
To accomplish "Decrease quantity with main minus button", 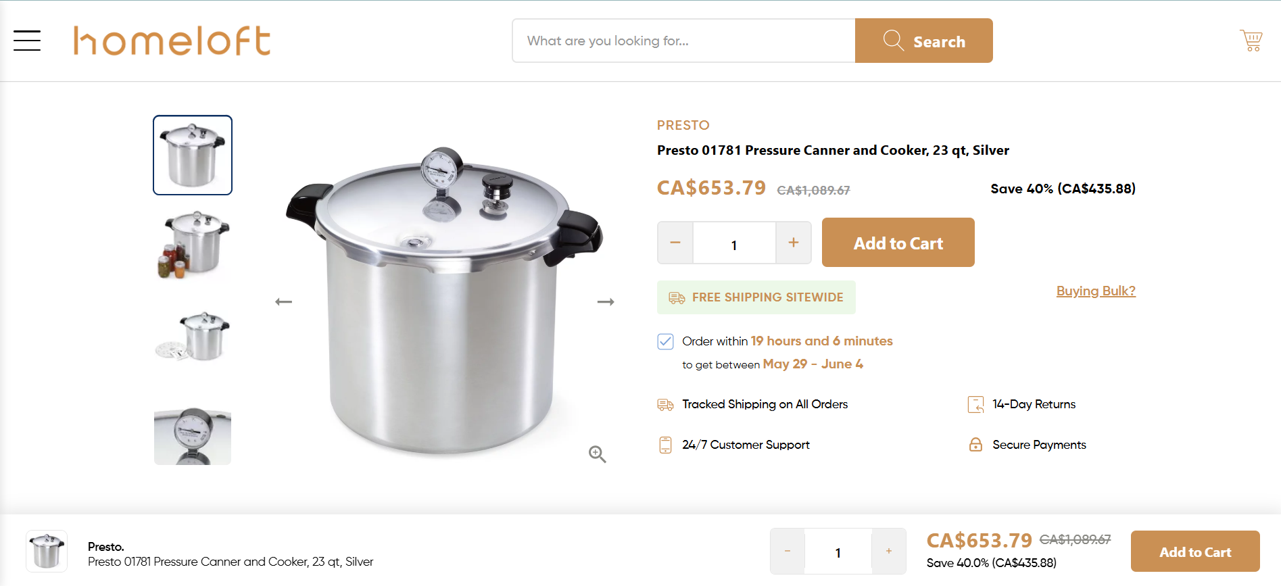I will (675, 242).
